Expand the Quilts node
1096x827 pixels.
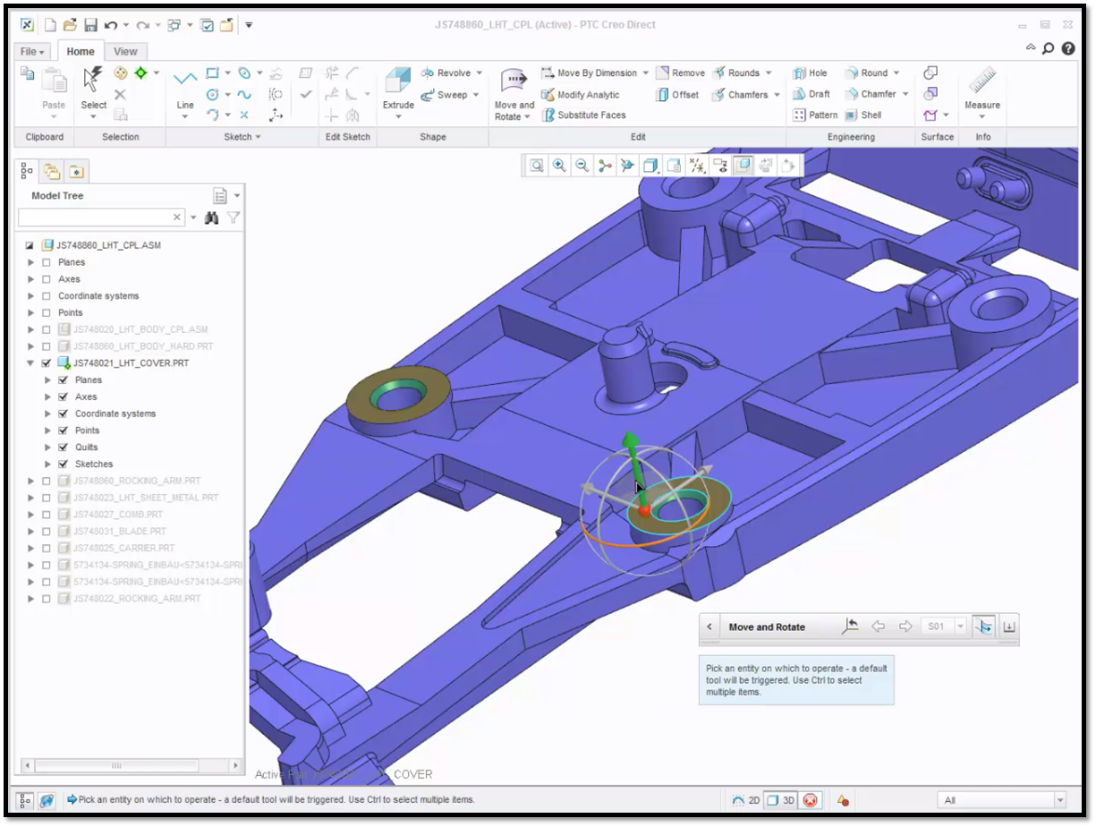tap(48, 448)
